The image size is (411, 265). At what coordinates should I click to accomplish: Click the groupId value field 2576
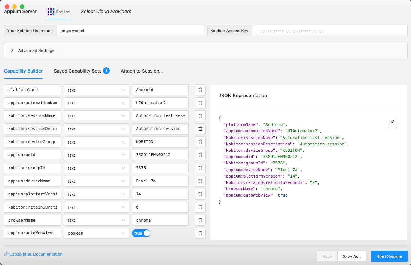click(160, 168)
